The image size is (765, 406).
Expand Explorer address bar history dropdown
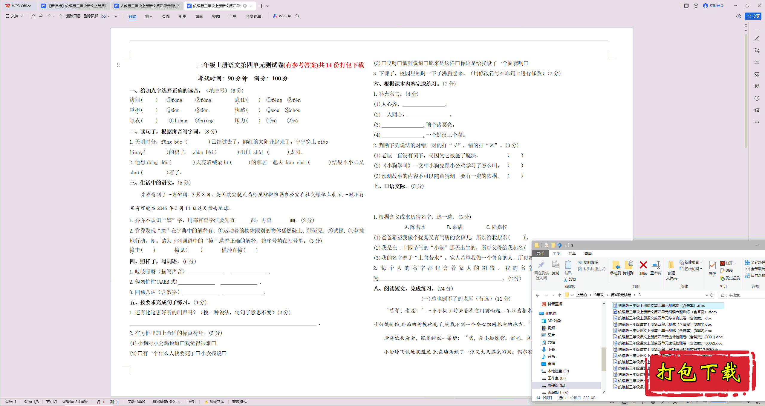point(706,295)
